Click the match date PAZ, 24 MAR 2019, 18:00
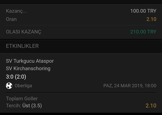Viewport: 162px width, 115px height. click(x=130, y=86)
